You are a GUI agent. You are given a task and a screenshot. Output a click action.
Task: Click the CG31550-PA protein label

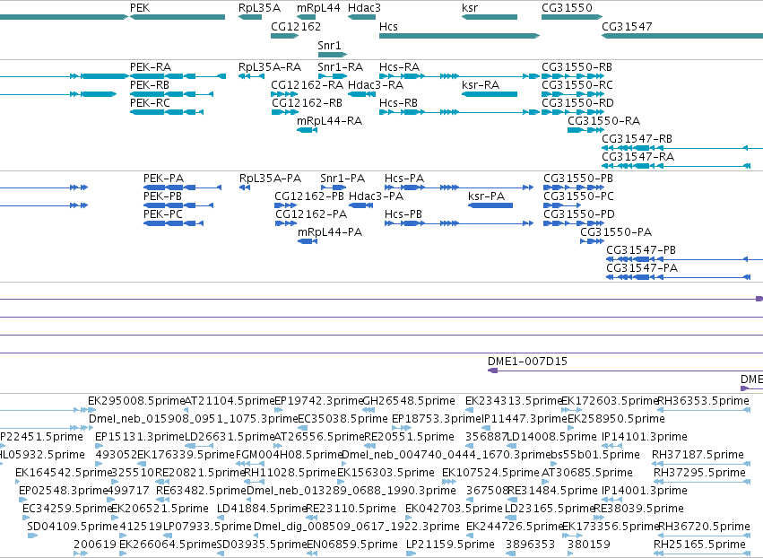click(x=616, y=232)
